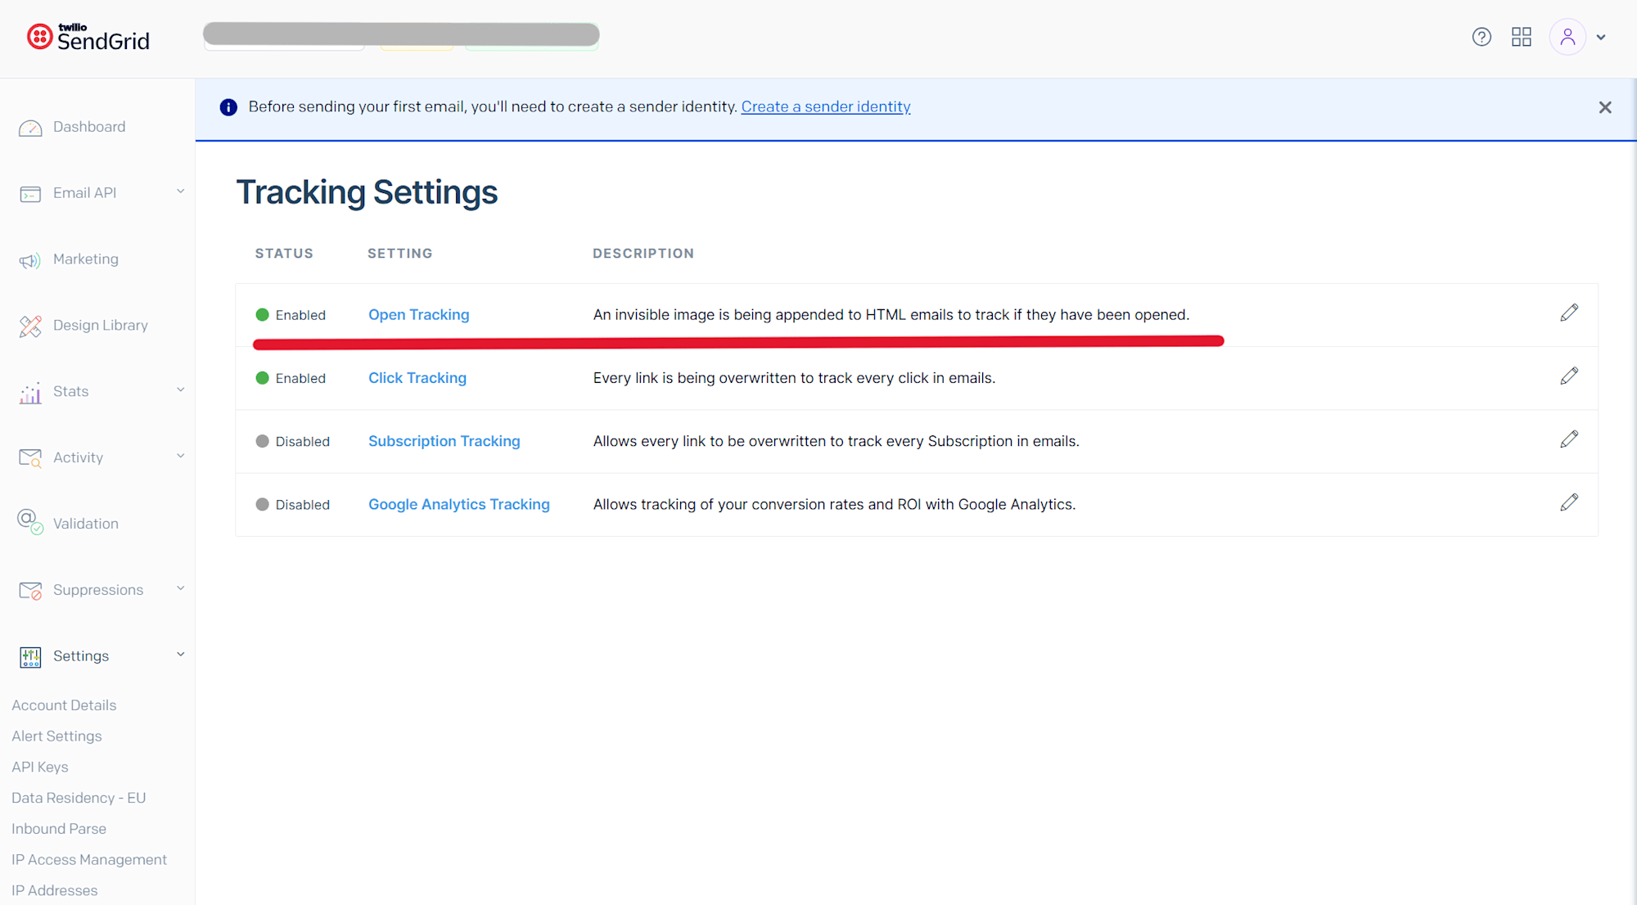Edit Subscription Tracking via pencil icon
Viewport: 1637px width, 905px height.
(x=1568, y=439)
